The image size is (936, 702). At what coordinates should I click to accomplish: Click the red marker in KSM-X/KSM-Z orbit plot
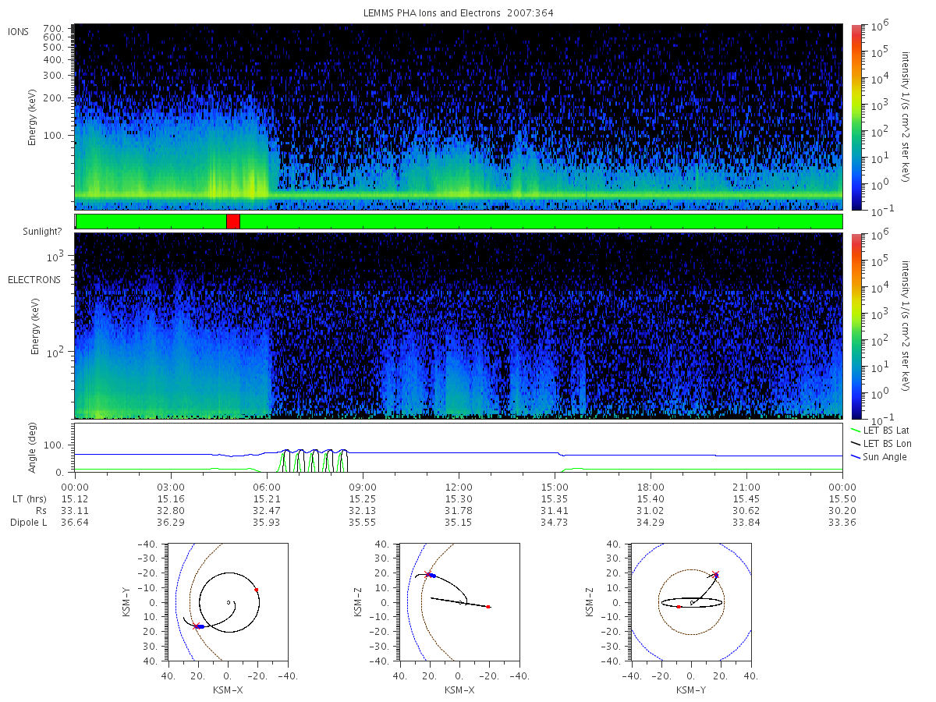coord(488,606)
